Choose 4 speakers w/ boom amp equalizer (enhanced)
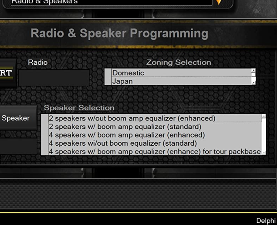Image resolution: width=277 pixels, height=225 pixels. (x=127, y=135)
